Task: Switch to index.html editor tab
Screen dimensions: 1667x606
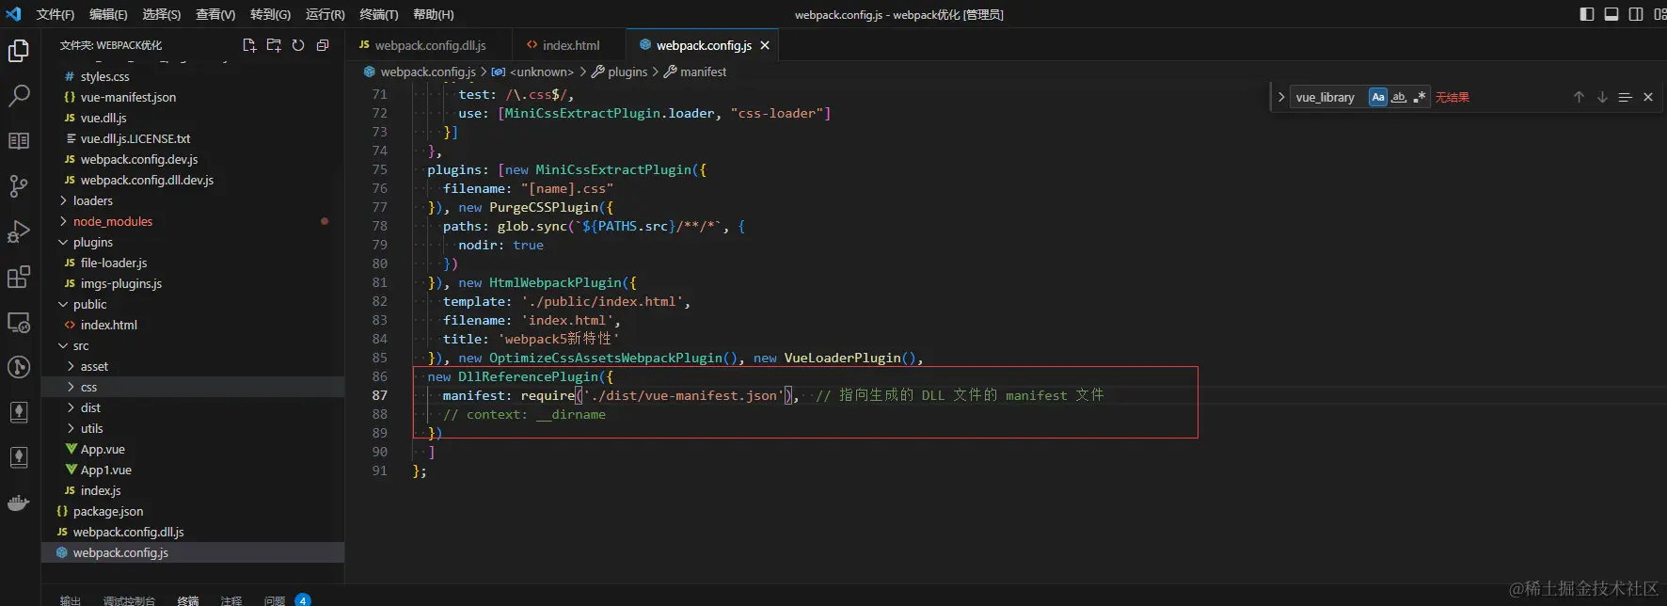Action: [569, 45]
